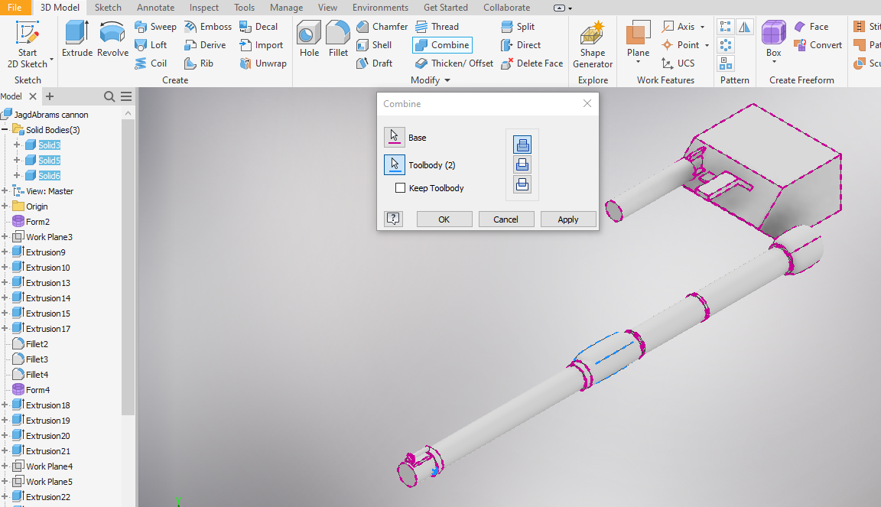Image resolution: width=881 pixels, height=507 pixels.
Task: Click Apply in the Combine dialog
Action: pos(568,219)
